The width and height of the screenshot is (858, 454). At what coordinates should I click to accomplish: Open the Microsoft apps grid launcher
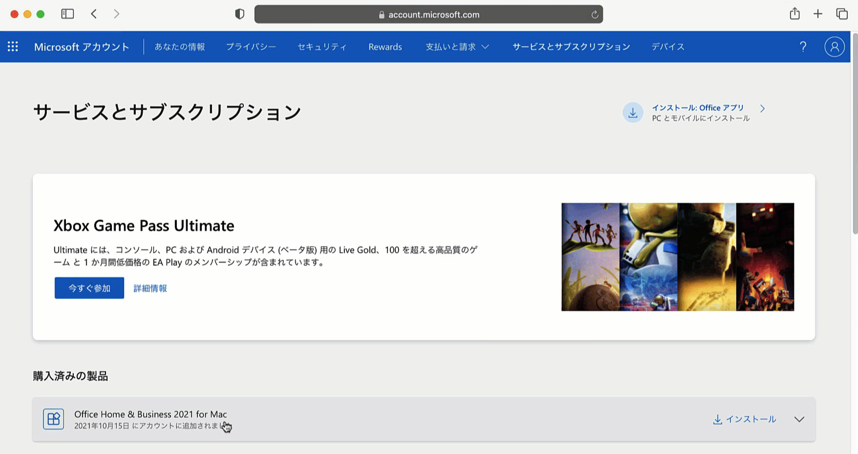click(x=13, y=47)
